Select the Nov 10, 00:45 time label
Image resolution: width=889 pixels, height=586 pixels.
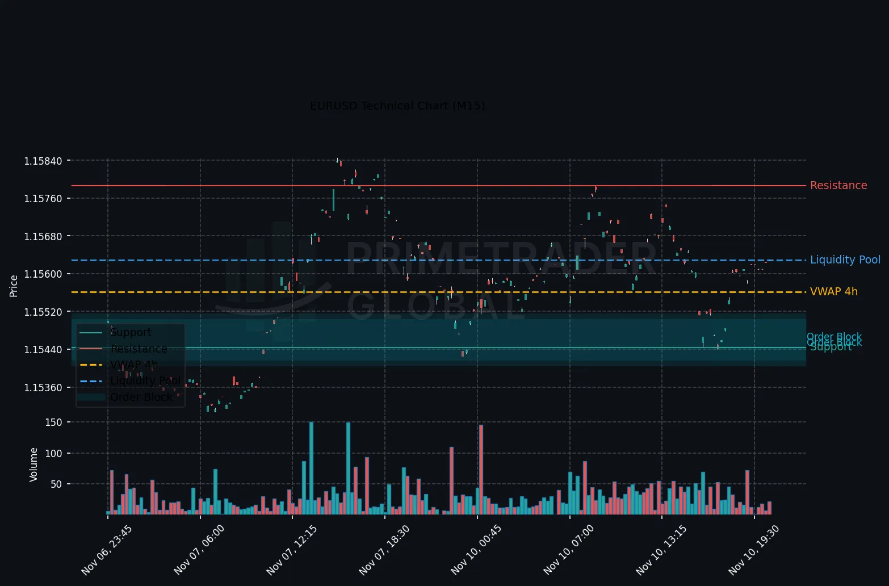476,550
